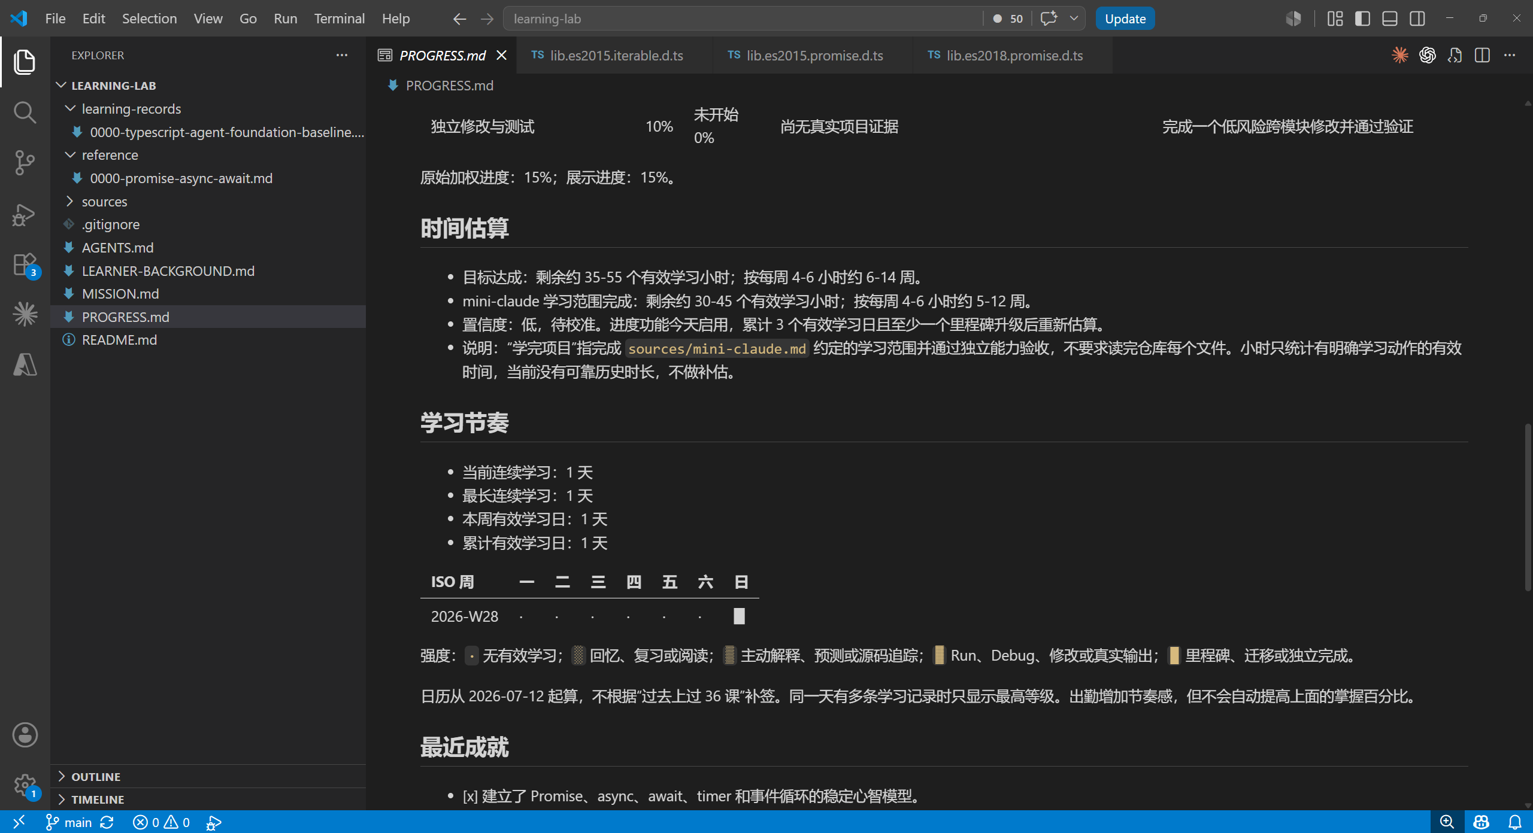This screenshot has width=1533, height=833.
Task: Toggle Primary Side Bar visibility
Action: pos(1362,19)
